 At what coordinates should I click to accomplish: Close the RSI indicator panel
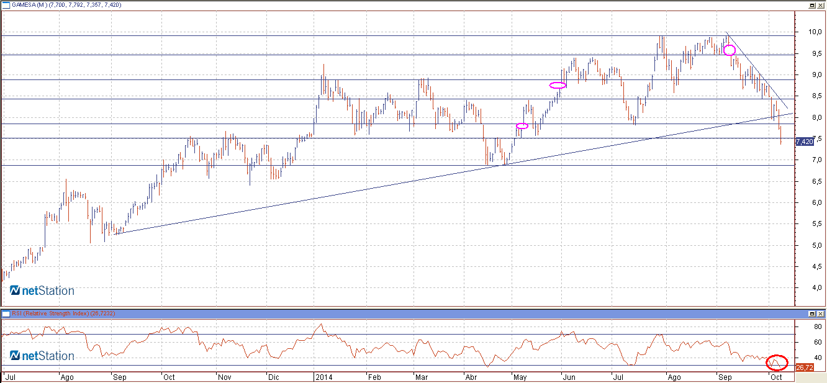[x=820, y=313]
